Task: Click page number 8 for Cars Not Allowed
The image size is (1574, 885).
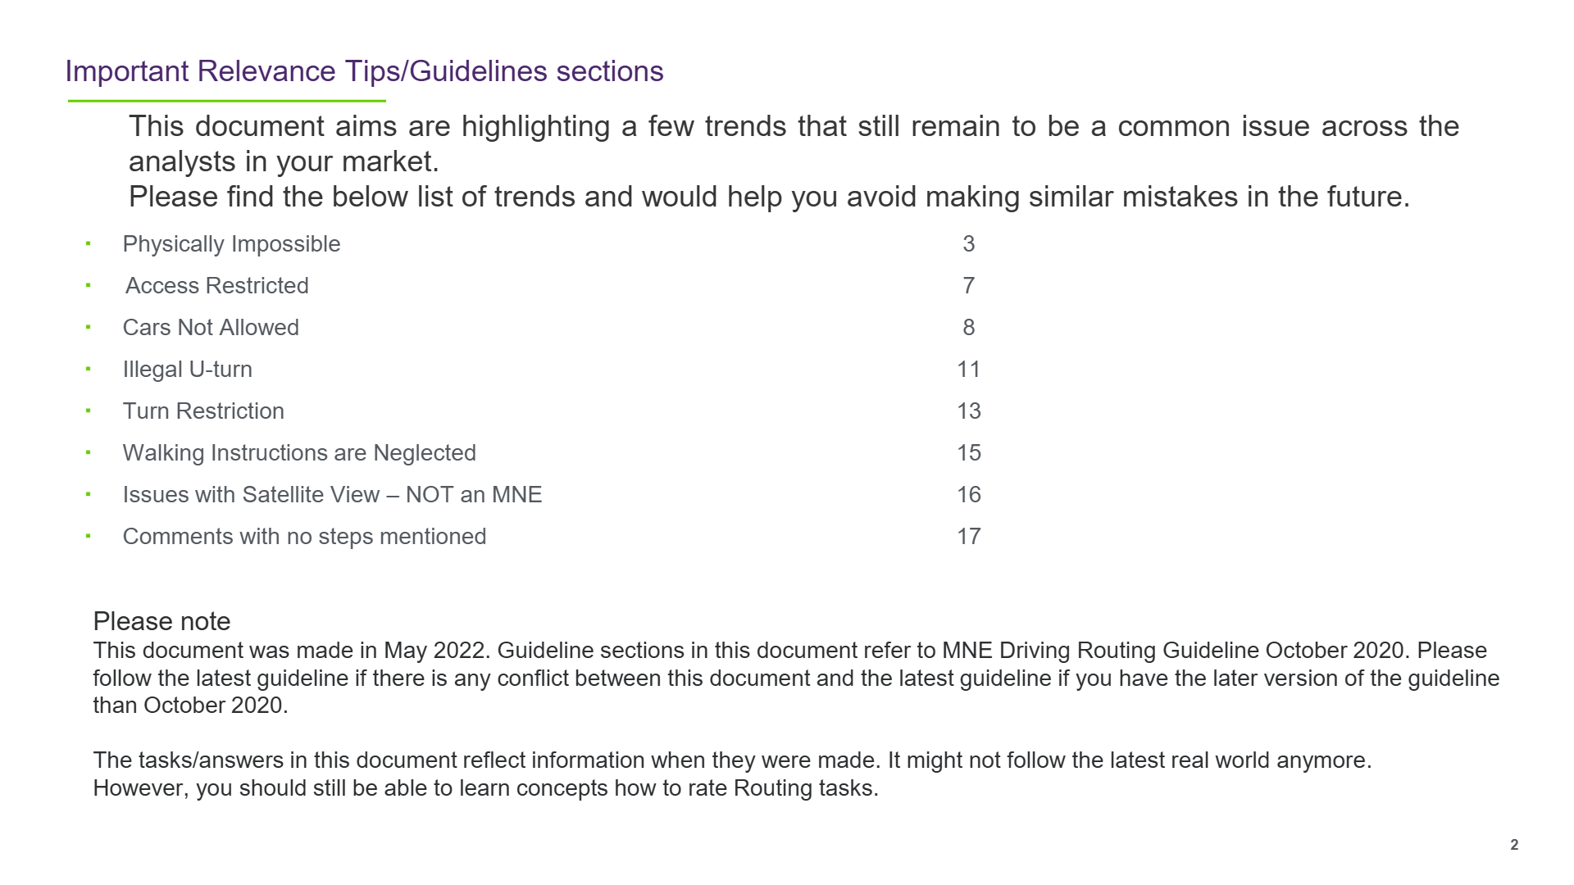Action: (x=969, y=328)
